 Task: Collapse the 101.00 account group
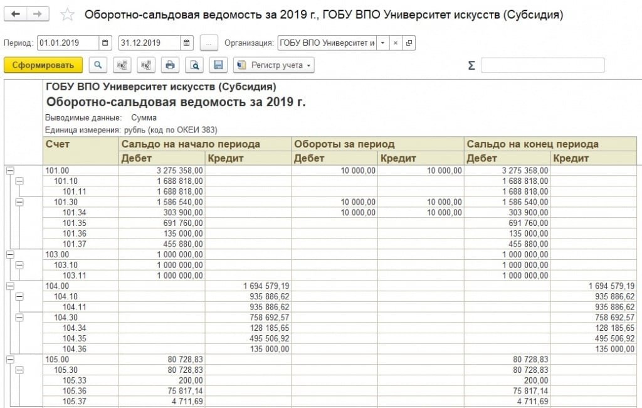pyautogui.click(x=10, y=170)
